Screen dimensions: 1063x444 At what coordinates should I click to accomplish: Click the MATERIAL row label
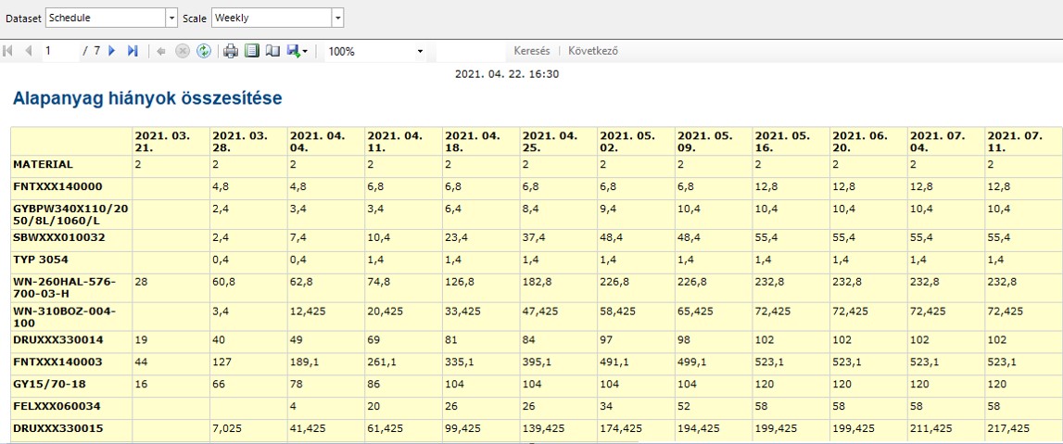(43, 164)
